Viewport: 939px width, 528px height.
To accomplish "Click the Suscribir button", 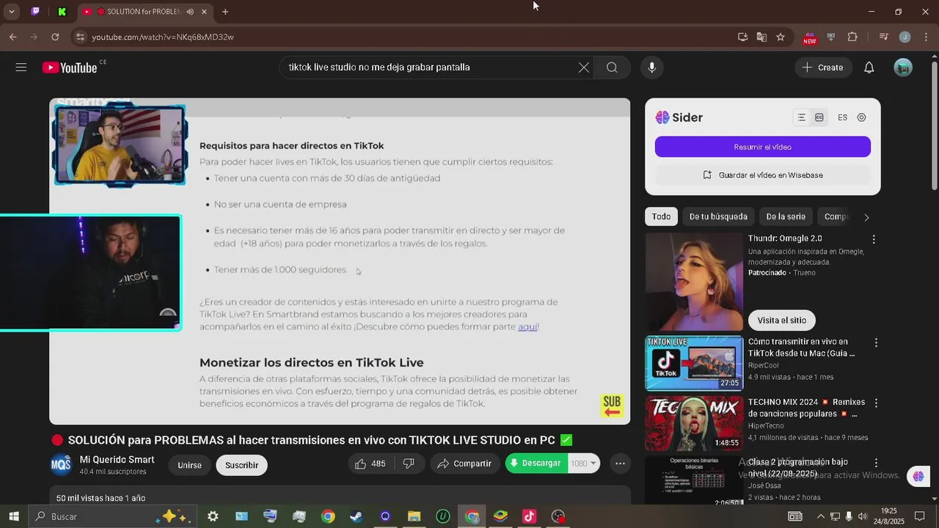I will (x=241, y=465).
